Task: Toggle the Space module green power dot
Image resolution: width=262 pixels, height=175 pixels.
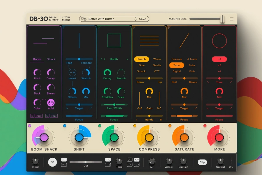Action: 100,126
